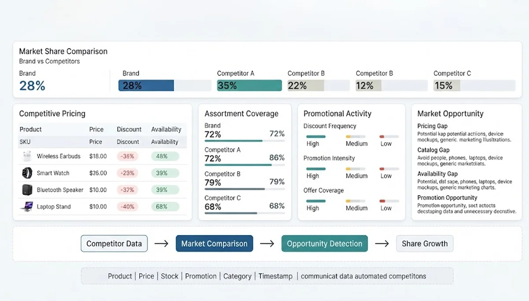
Task: Click the Competitor B 12% share bar
Action: point(392,85)
